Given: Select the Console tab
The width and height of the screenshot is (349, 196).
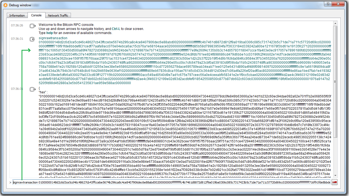Looking at the screenshot, I should point(36,16).
